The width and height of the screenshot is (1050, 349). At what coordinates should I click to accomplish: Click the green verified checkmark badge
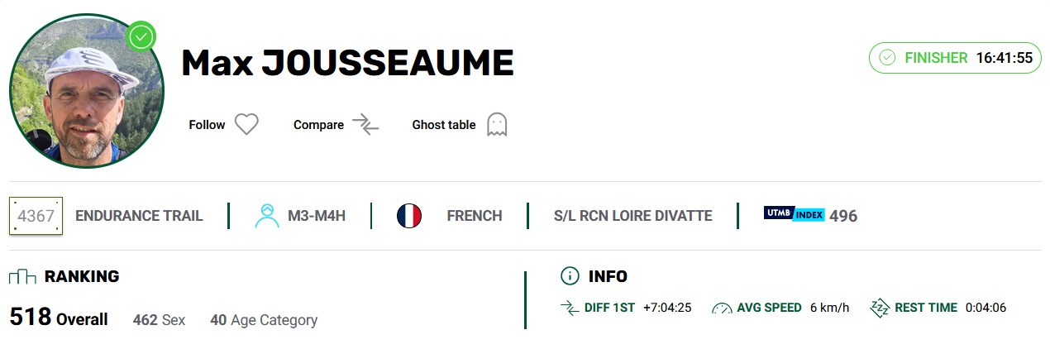(141, 36)
